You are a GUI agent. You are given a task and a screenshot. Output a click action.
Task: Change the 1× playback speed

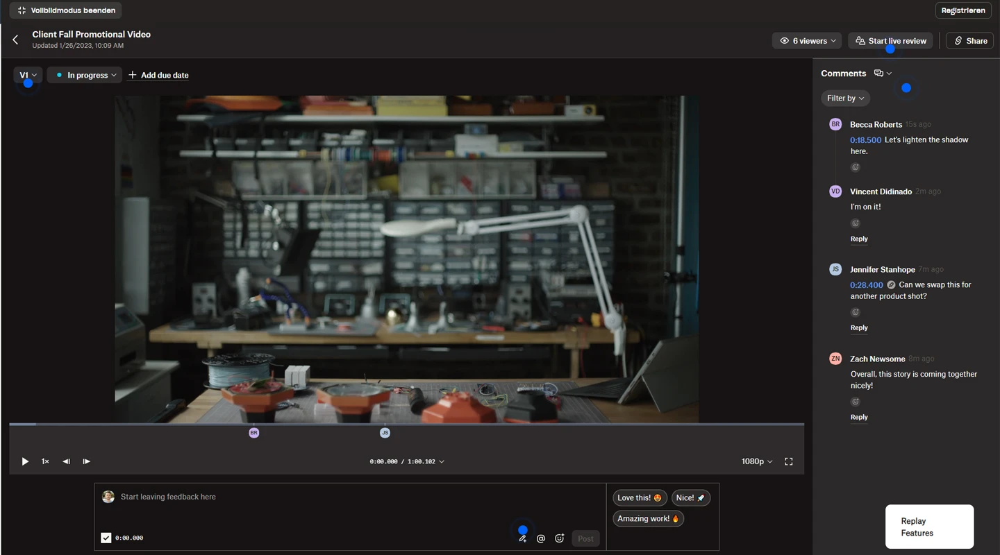(45, 461)
